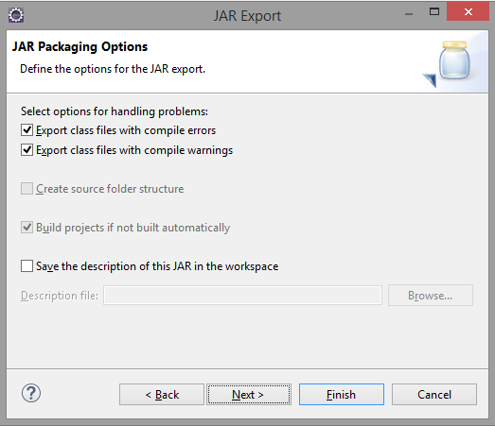Go to previous page with Back button
The image size is (495, 426).
click(162, 395)
